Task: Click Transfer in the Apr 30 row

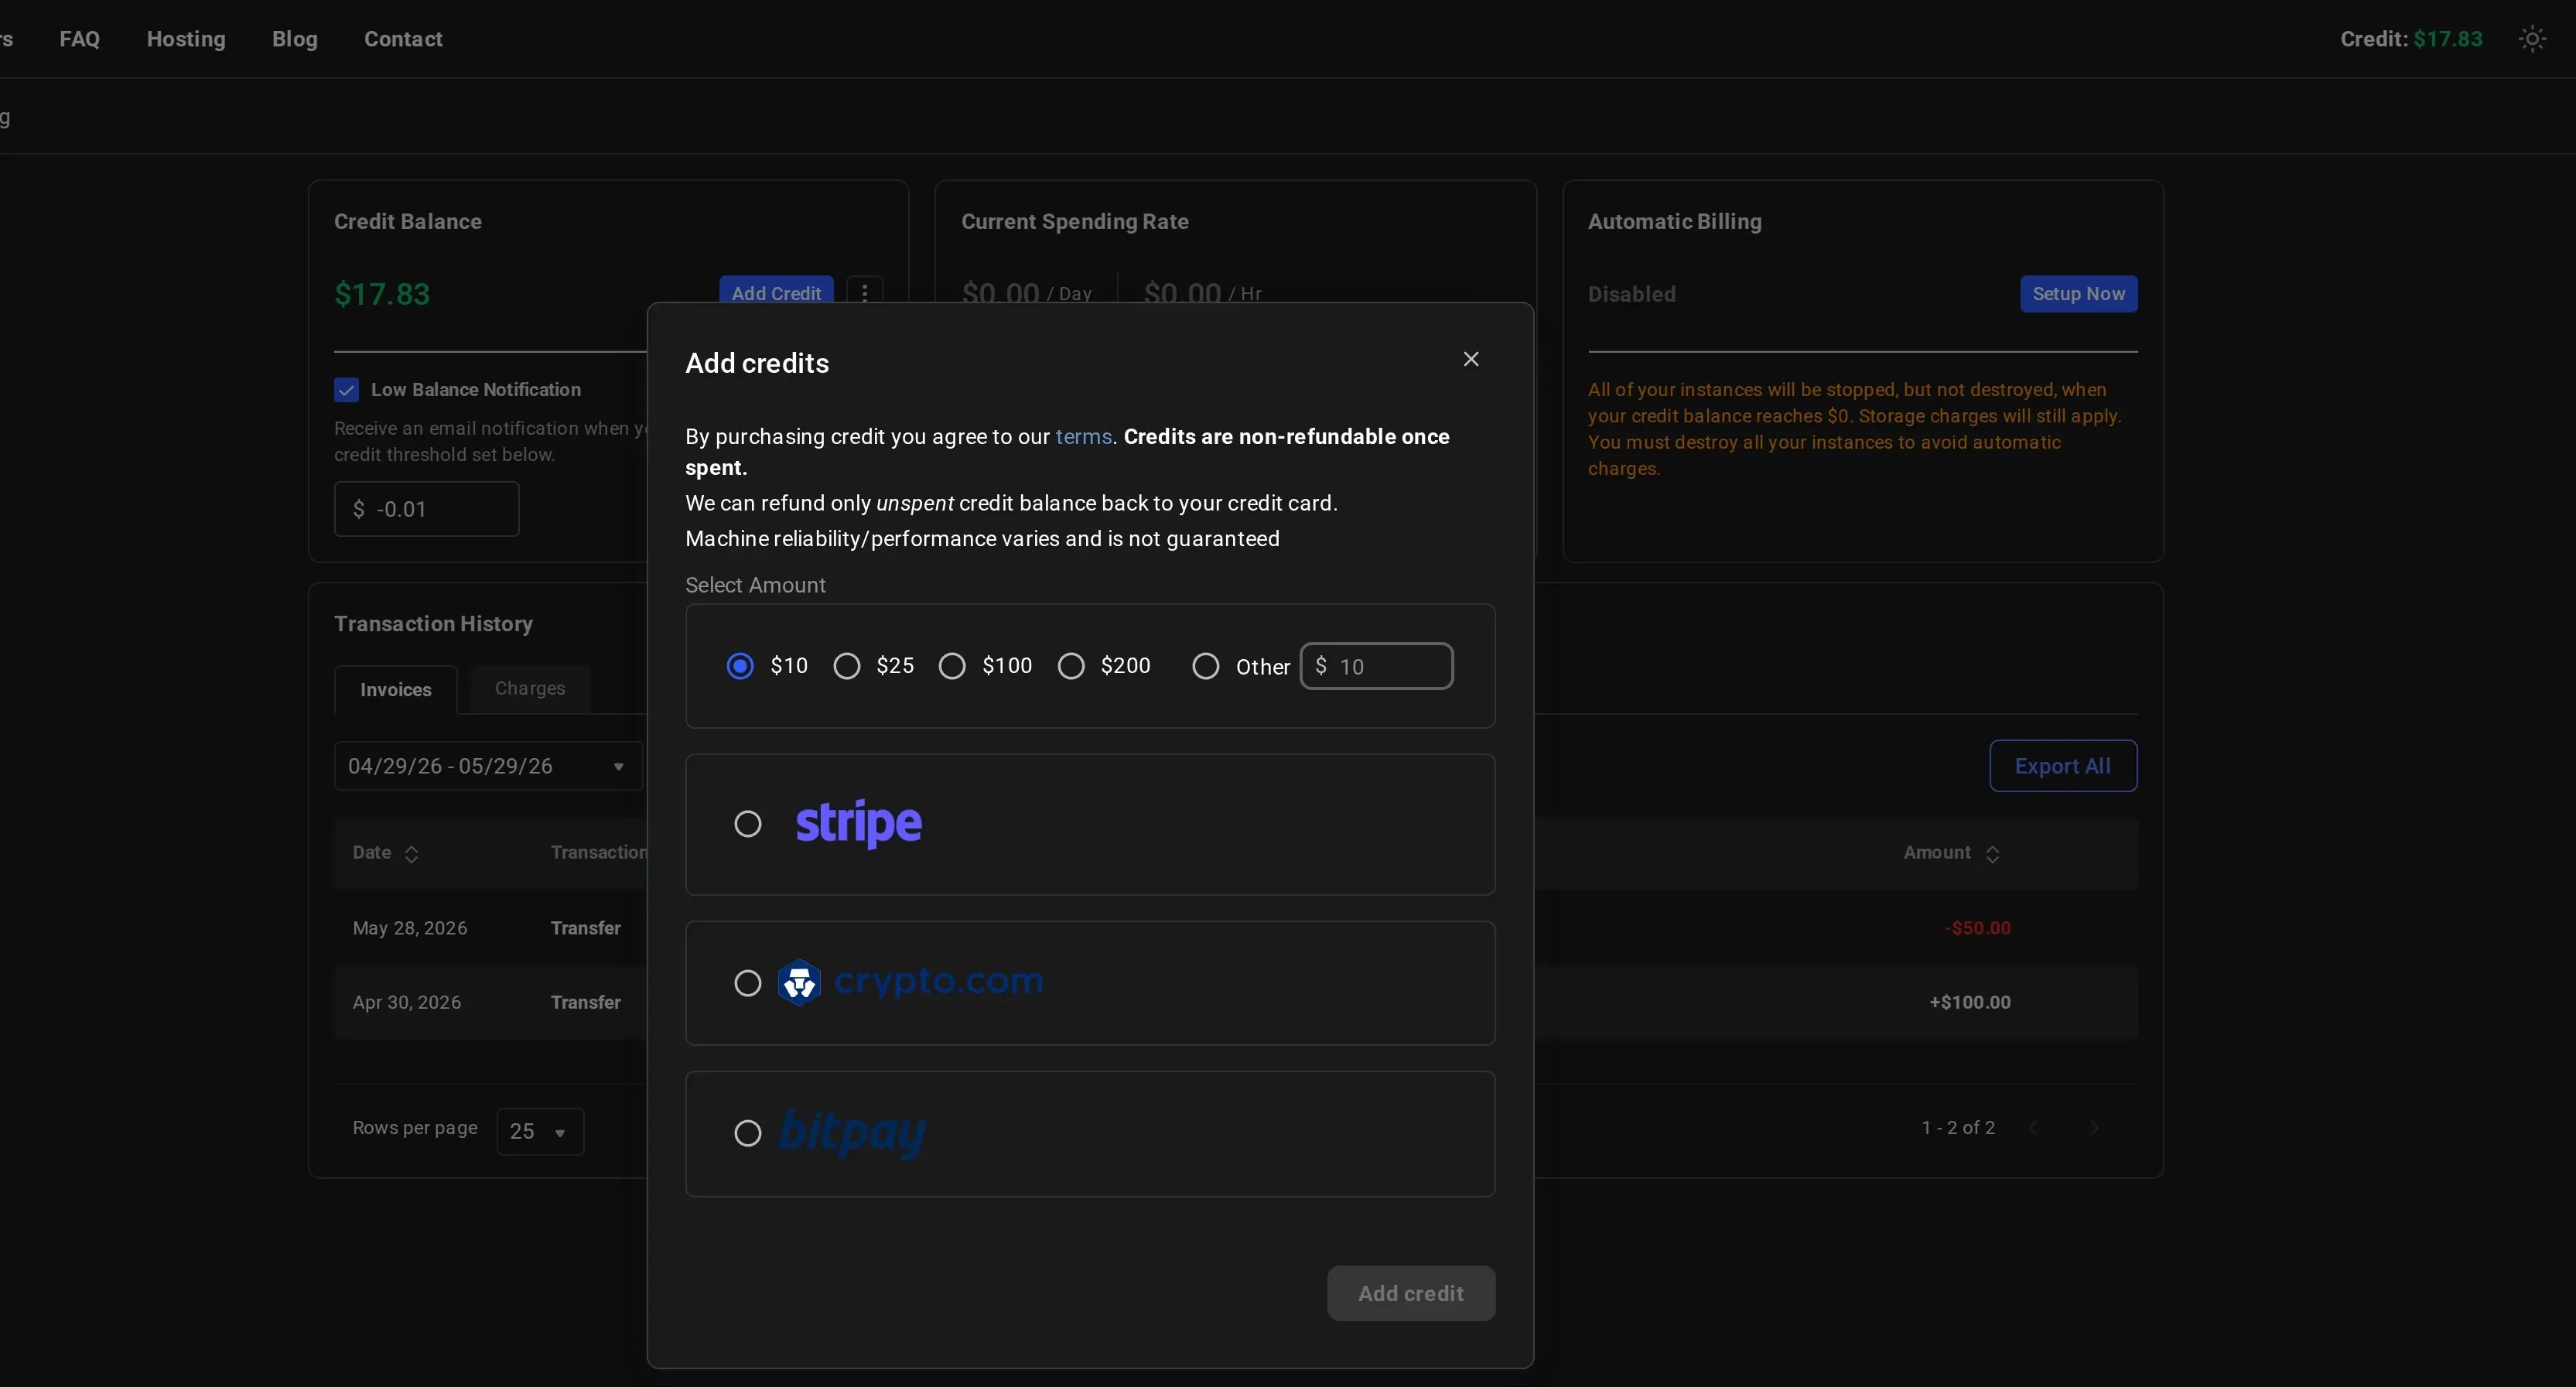Action: coord(586,1002)
